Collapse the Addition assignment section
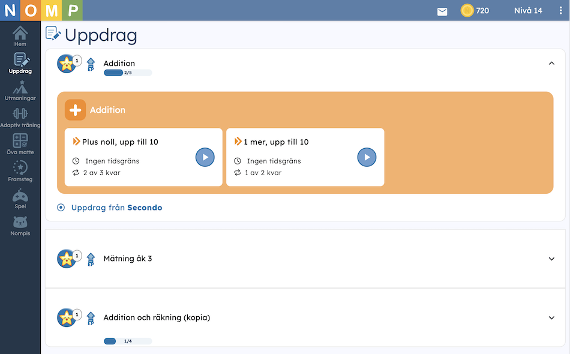570x354 pixels. pyautogui.click(x=551, y=63)
